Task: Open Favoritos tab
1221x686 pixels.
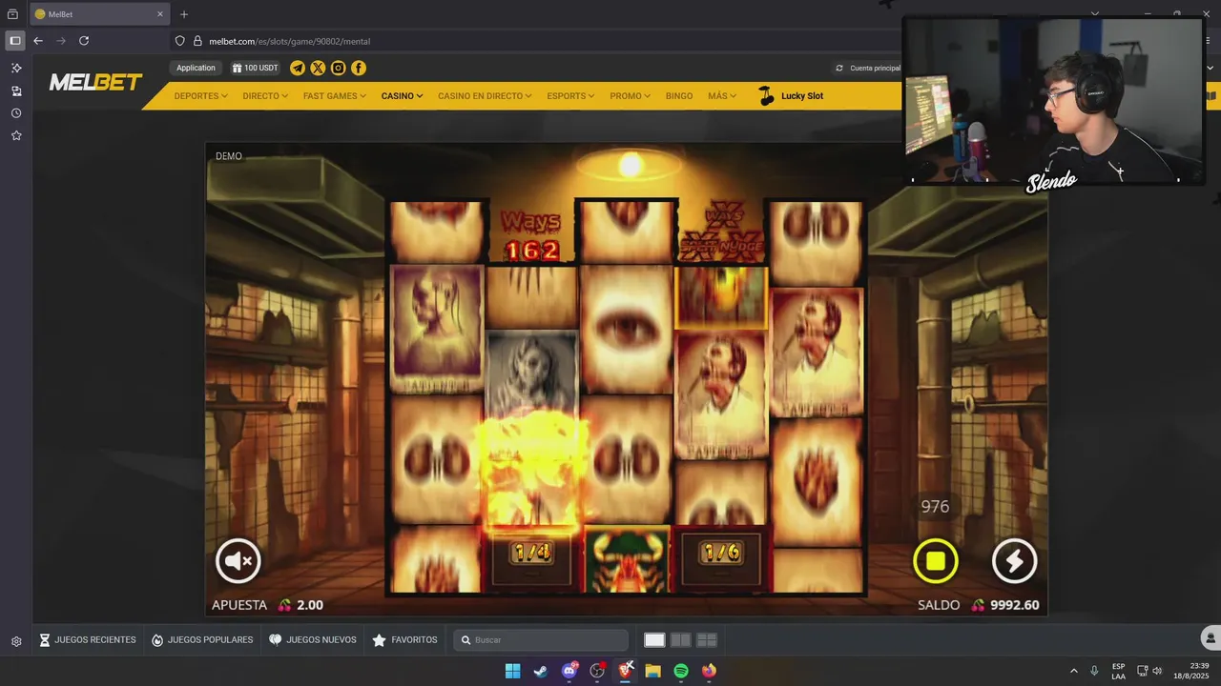Action: (x=405, y=640)
